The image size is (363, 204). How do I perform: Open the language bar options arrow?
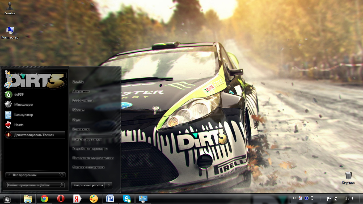coord(312,199)
